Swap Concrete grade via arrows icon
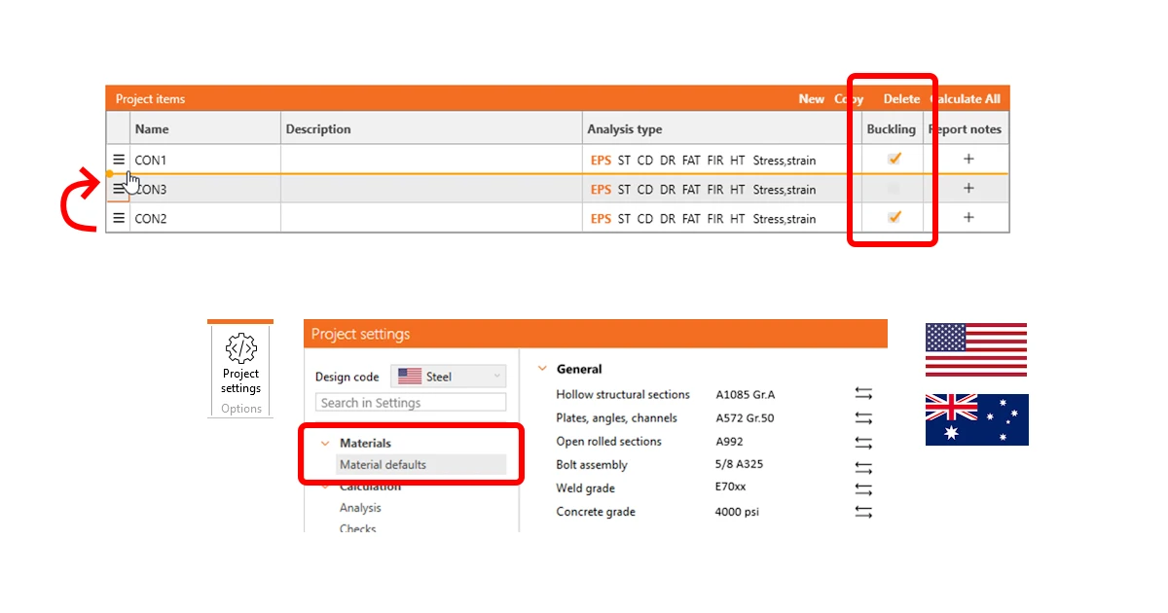Screen dimensions: 1168x613 point(863,512)
